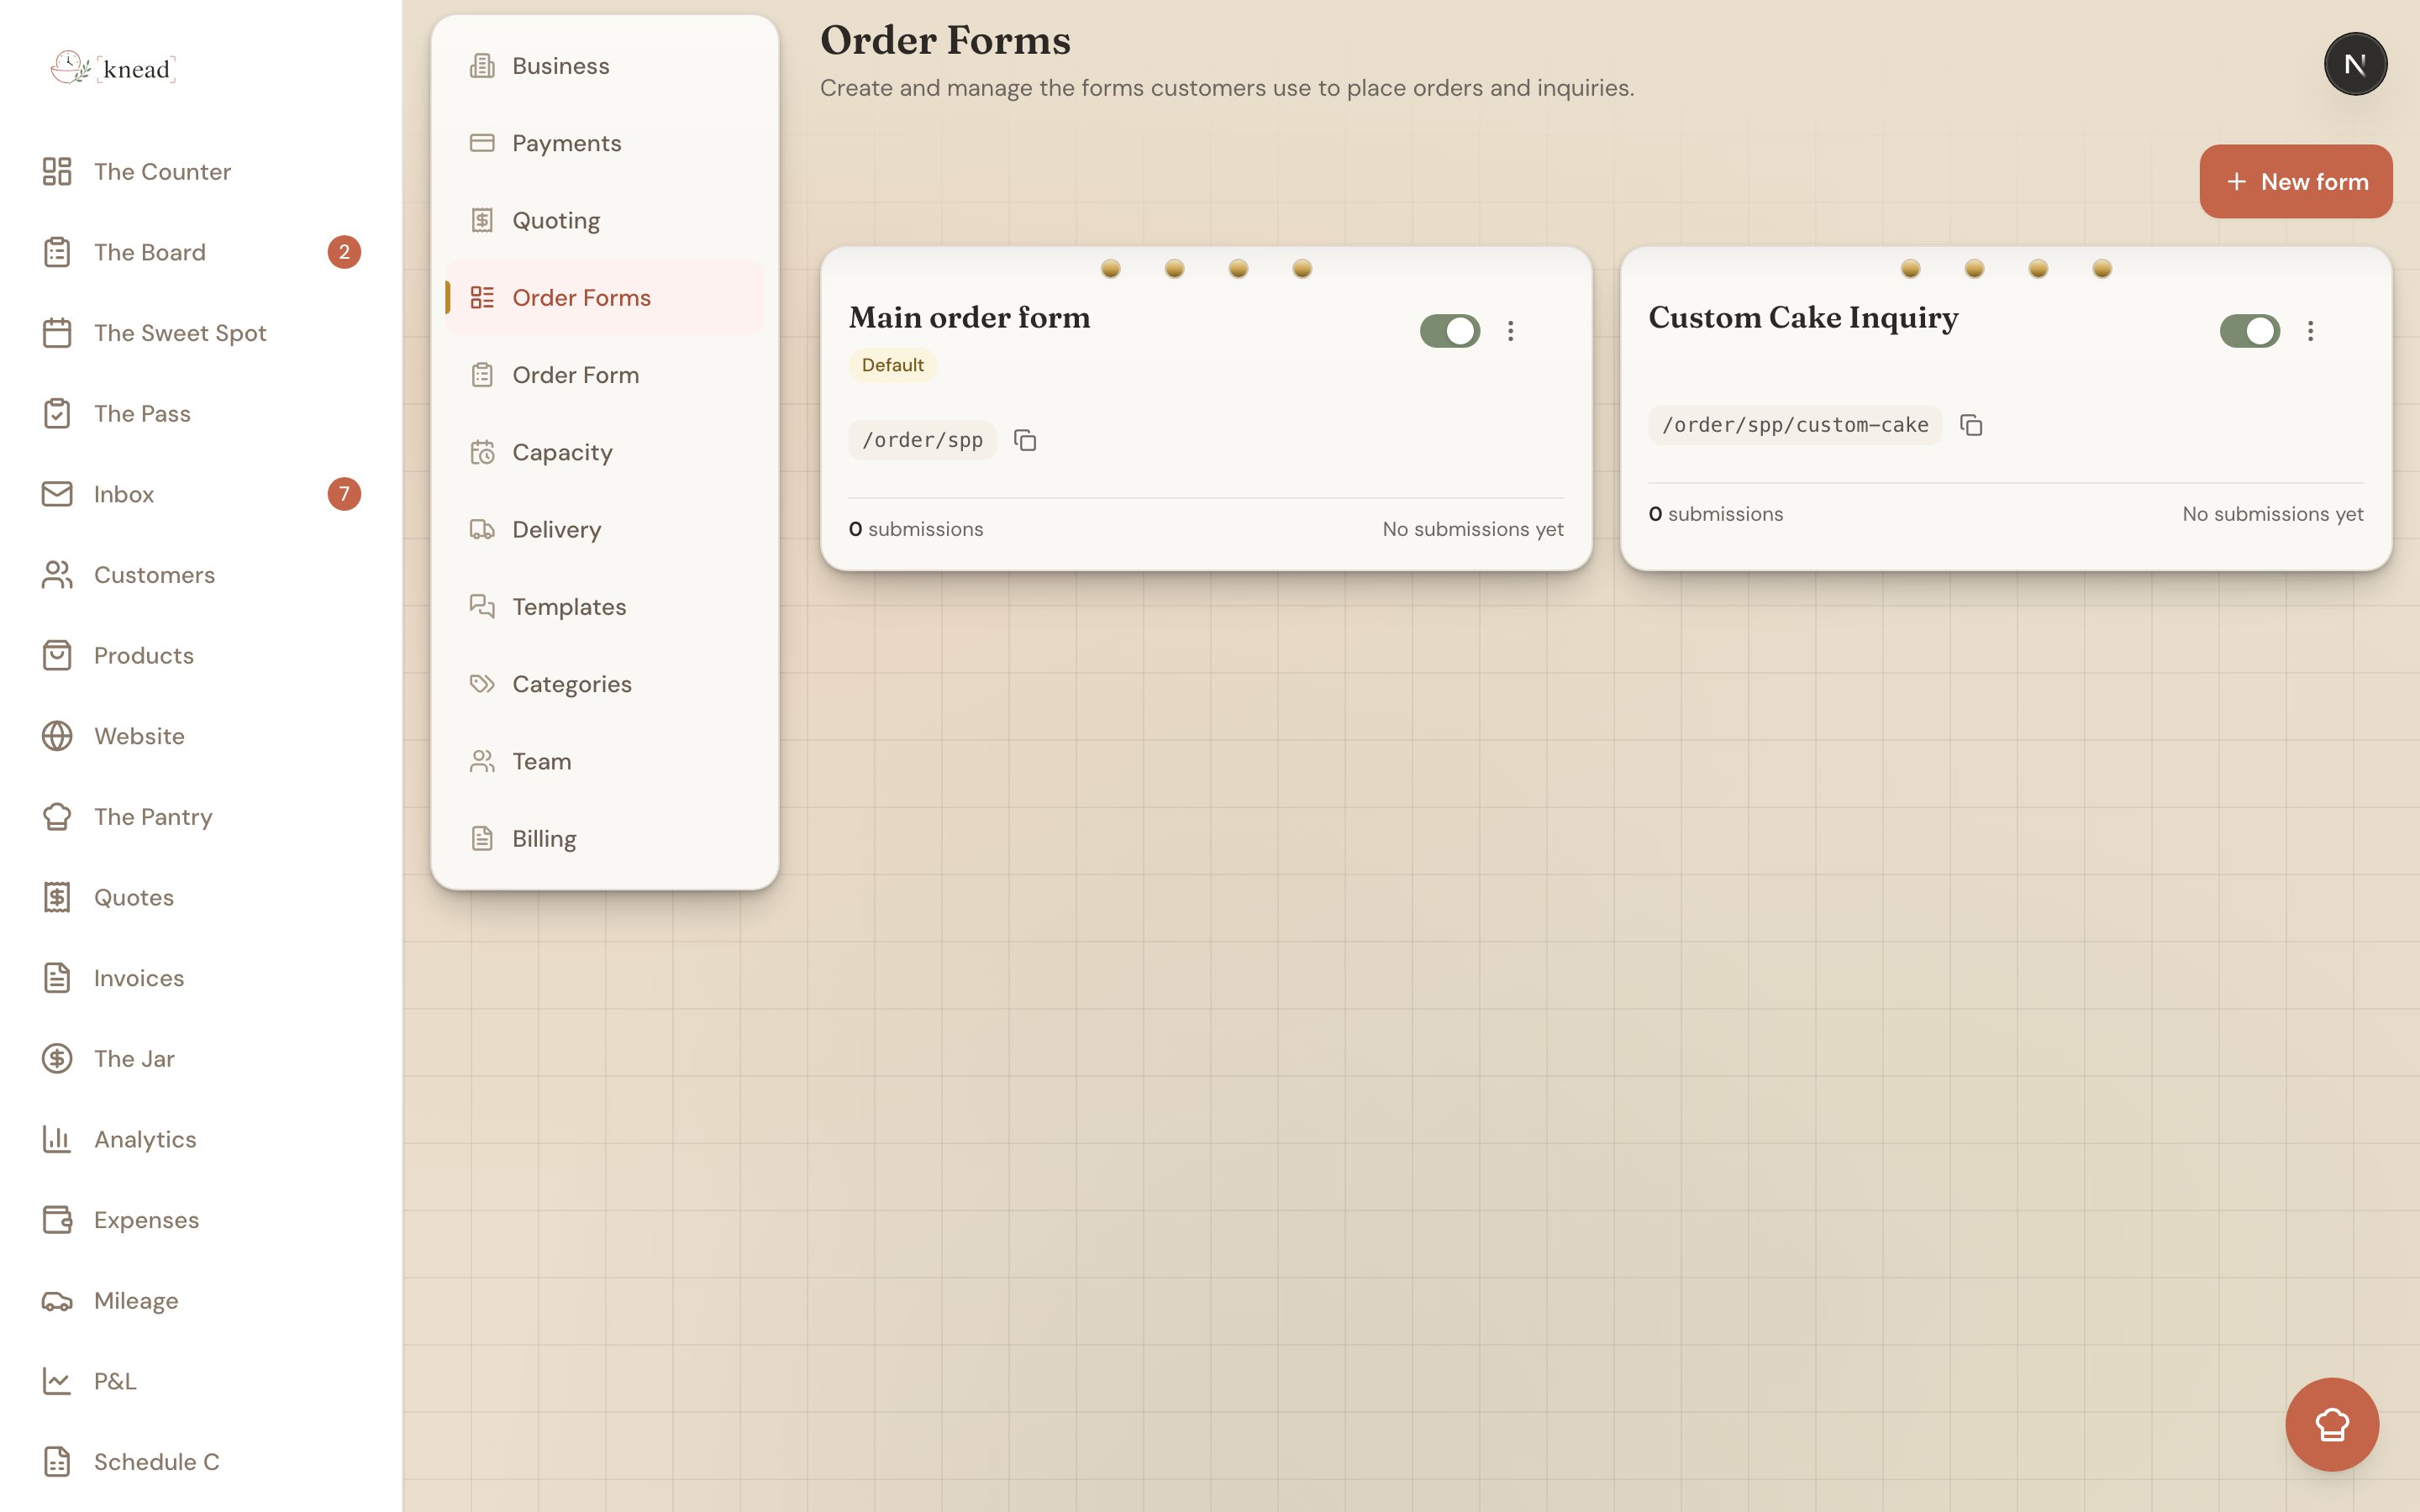Click The Board badge showing 2
The image size is (2420, 1512).
344,252
